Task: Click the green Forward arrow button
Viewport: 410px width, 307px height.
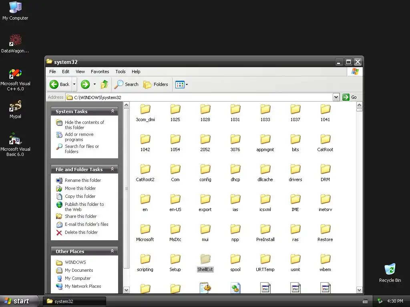Action: [85, 84]
